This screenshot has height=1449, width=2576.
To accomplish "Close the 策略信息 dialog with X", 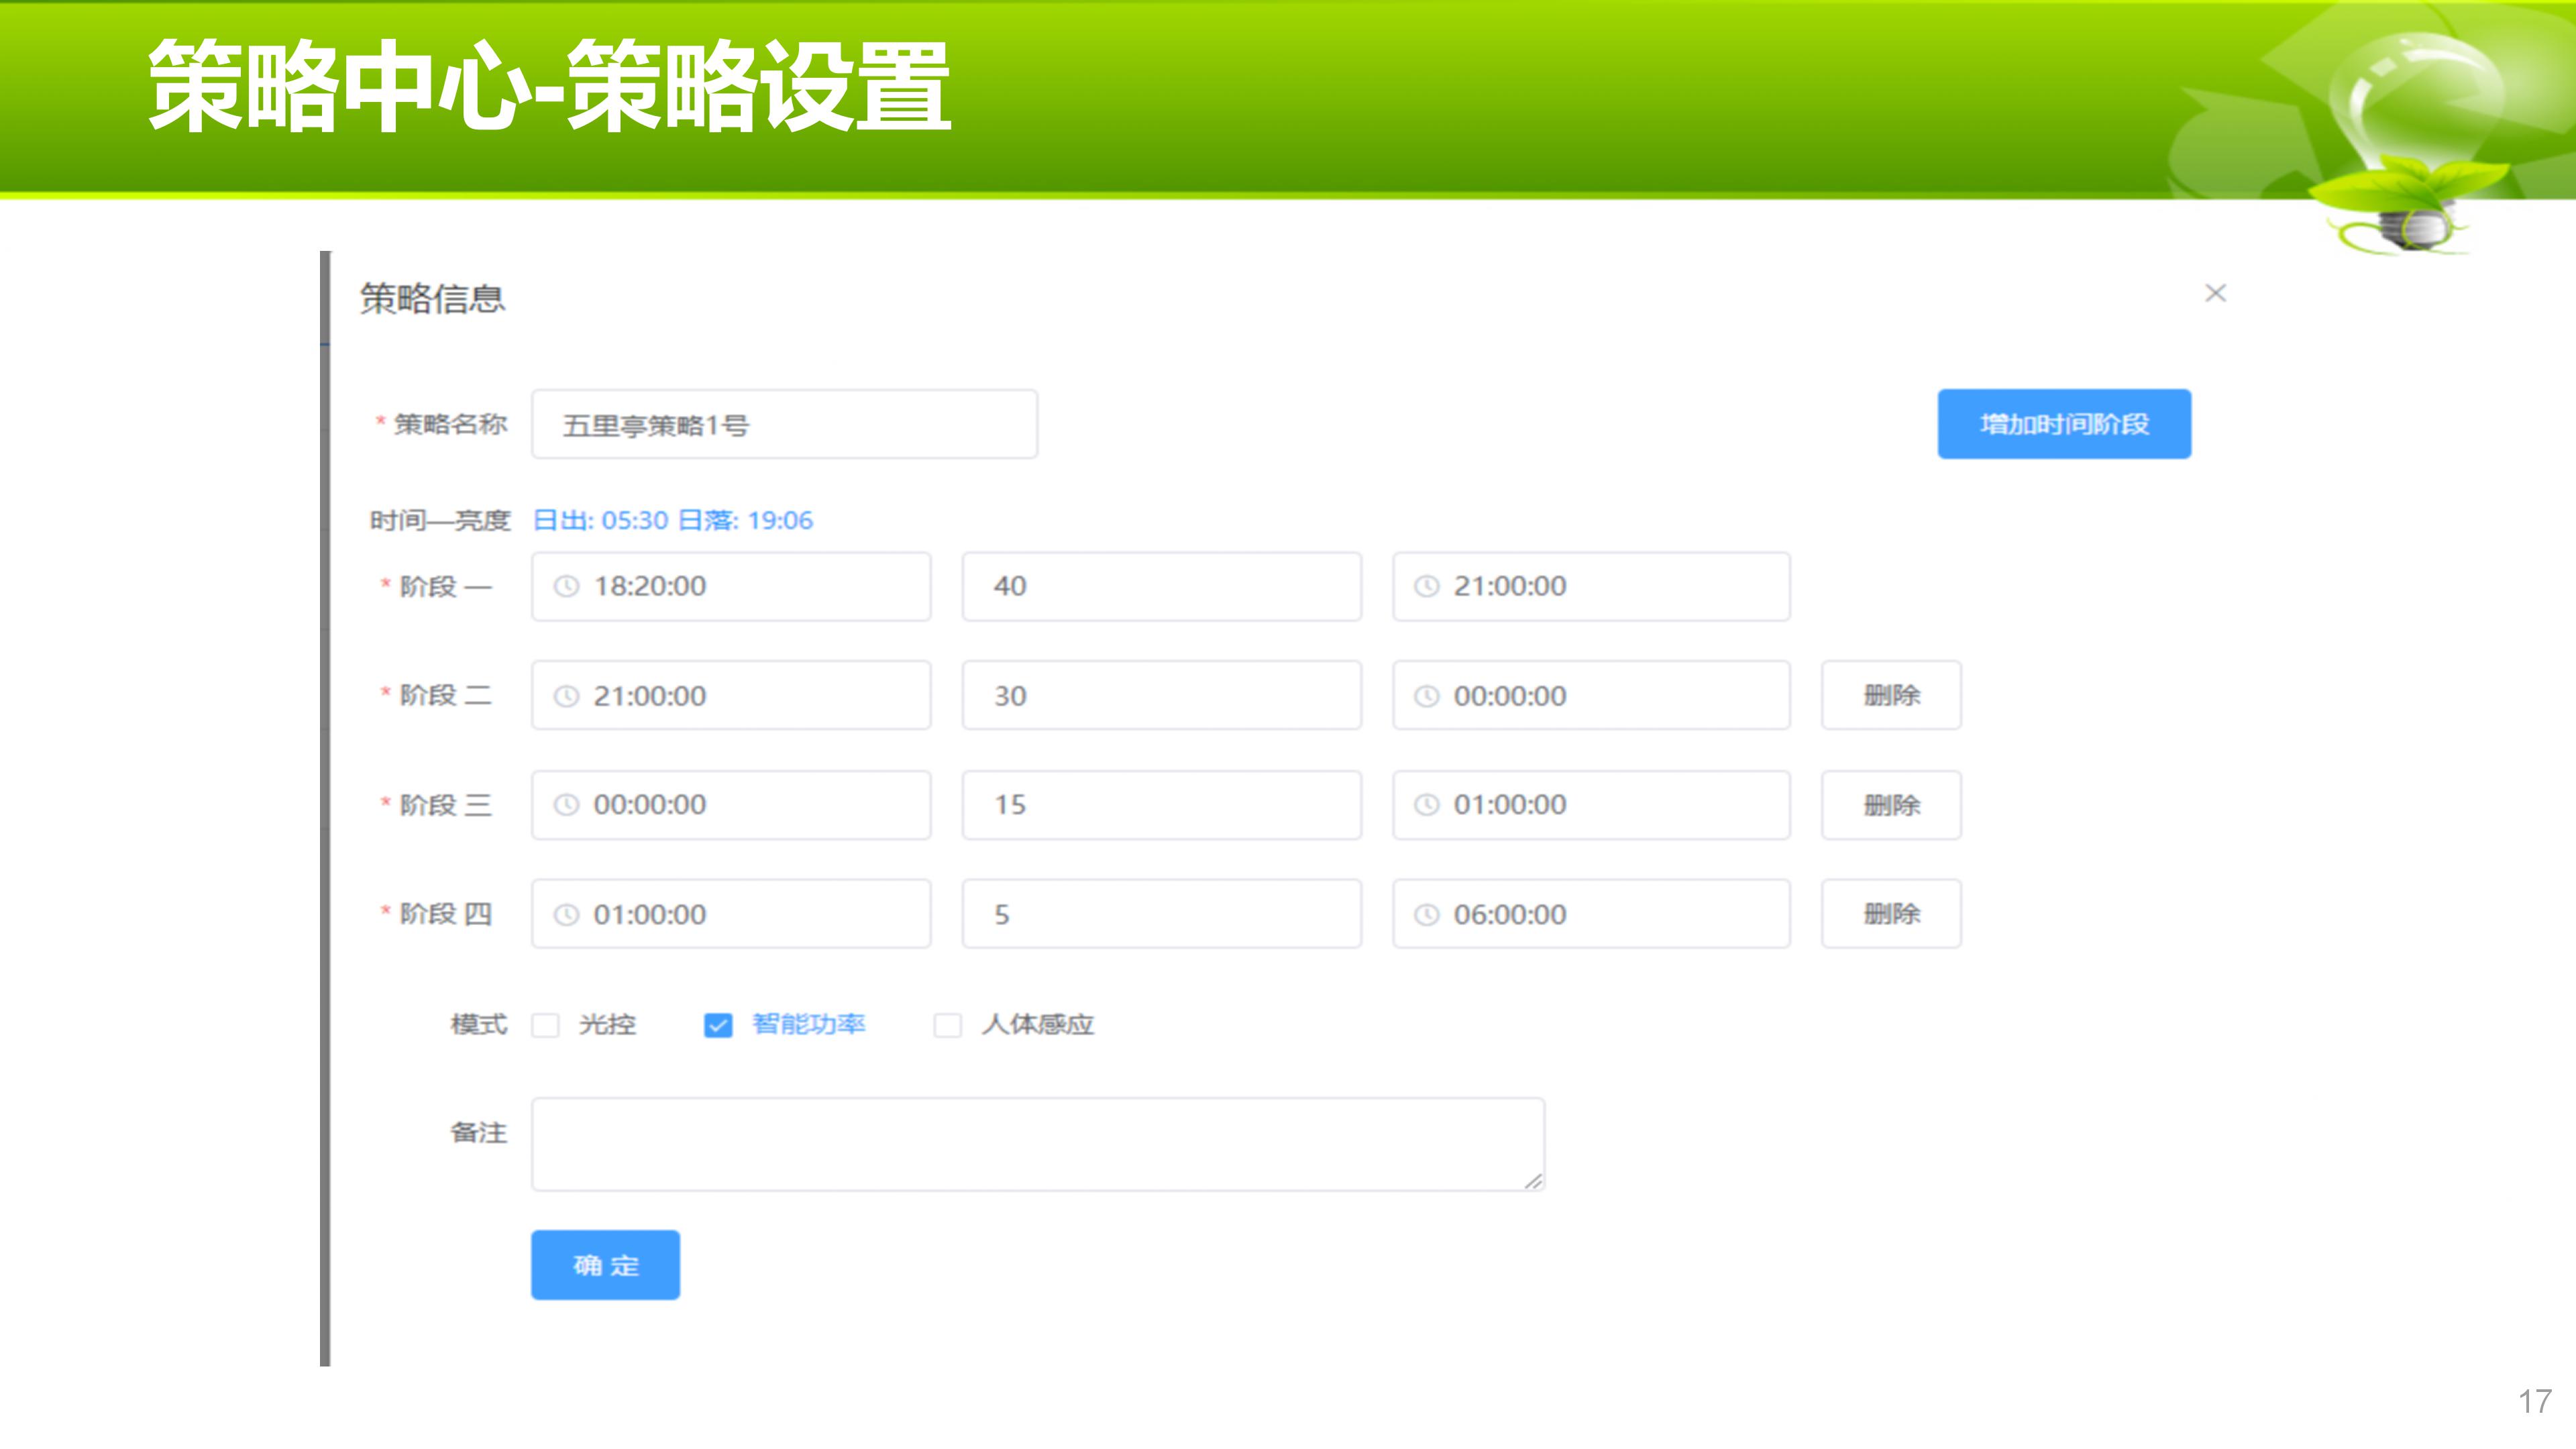I will [x=2215, y=293].
